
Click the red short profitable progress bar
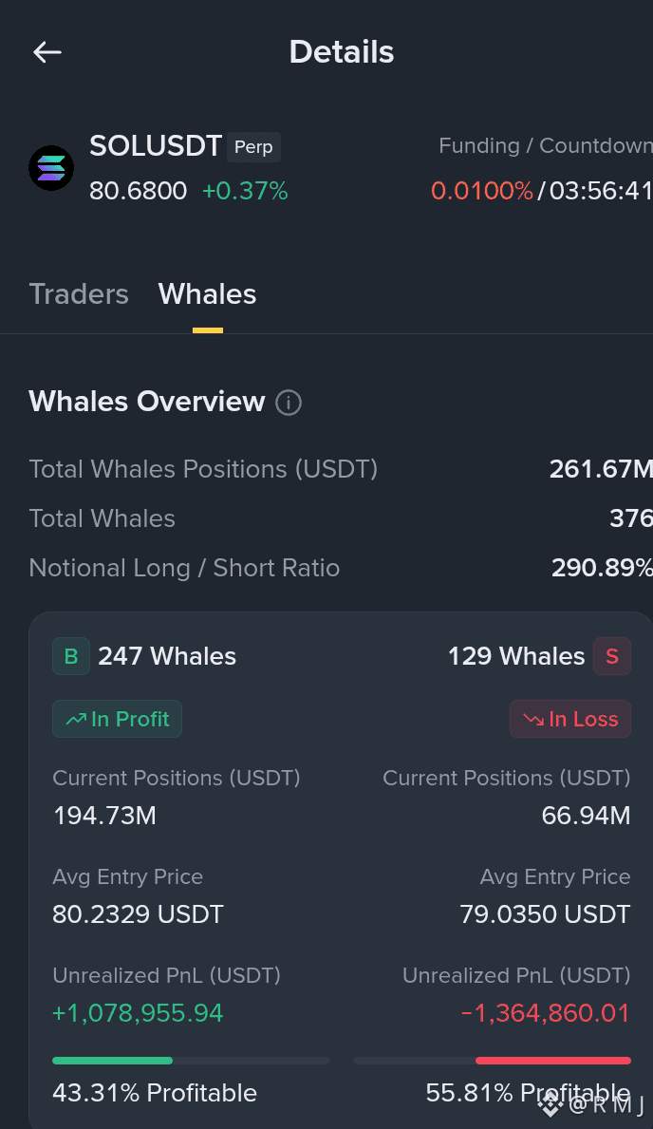click(493, 1060)
